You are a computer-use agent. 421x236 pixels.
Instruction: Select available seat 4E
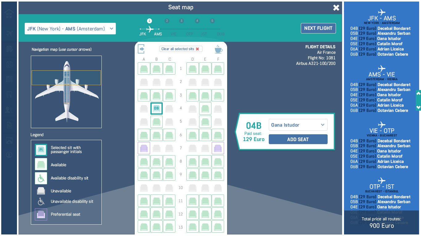click(x=205, y=108)
